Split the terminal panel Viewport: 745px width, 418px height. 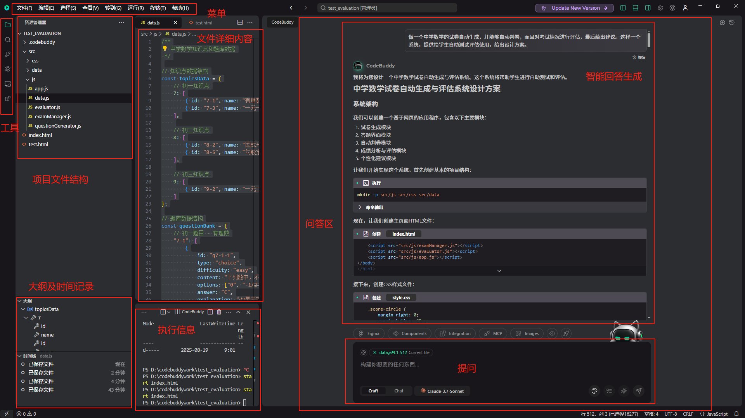point(210,312)
